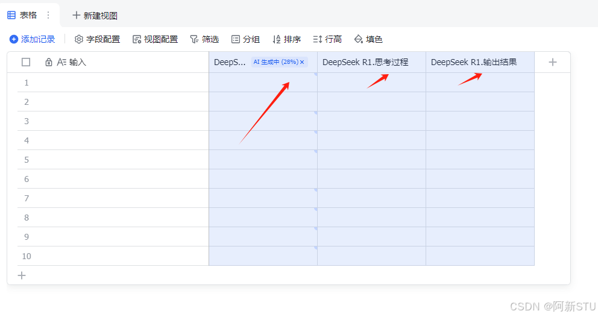The image size is (598, 317).
Task: Click the lock icon beside 输入 column
Action: point(49,62)
